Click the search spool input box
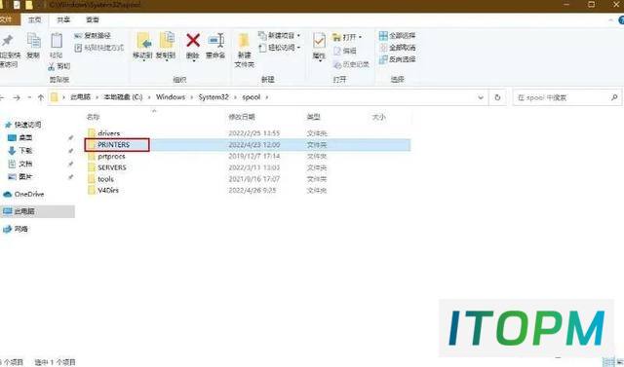The height and width of the screenshot is (367, 624). 566,97
